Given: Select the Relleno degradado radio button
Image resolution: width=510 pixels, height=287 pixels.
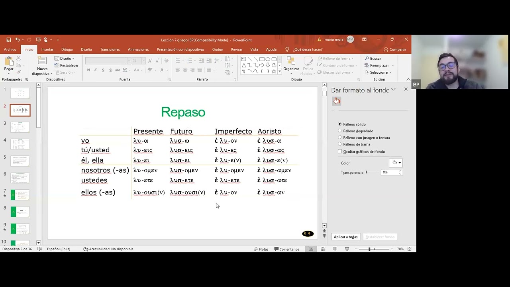Looking at the screenshot, I should (340, 131).
